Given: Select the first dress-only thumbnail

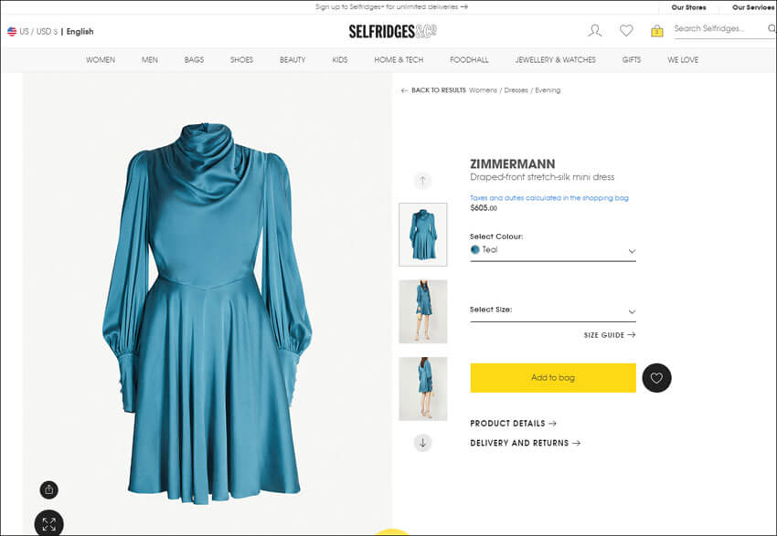Looking at the screenshot, I should (x=422, y=235).
